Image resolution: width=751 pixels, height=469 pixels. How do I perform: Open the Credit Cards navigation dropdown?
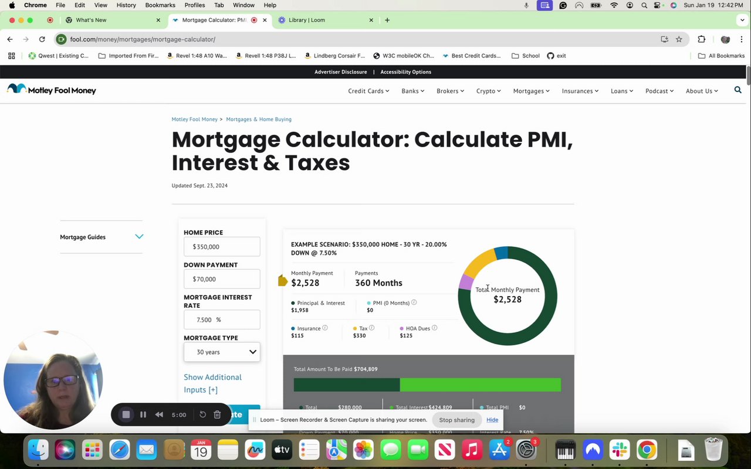pos(368,91)
